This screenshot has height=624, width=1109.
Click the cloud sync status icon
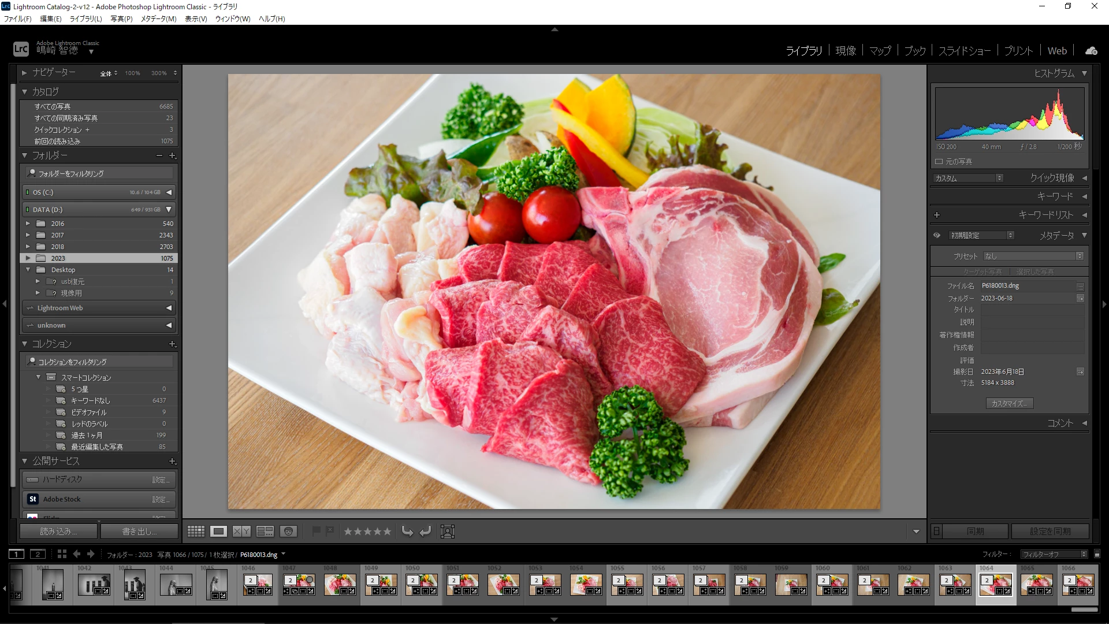click(1091, 51)
